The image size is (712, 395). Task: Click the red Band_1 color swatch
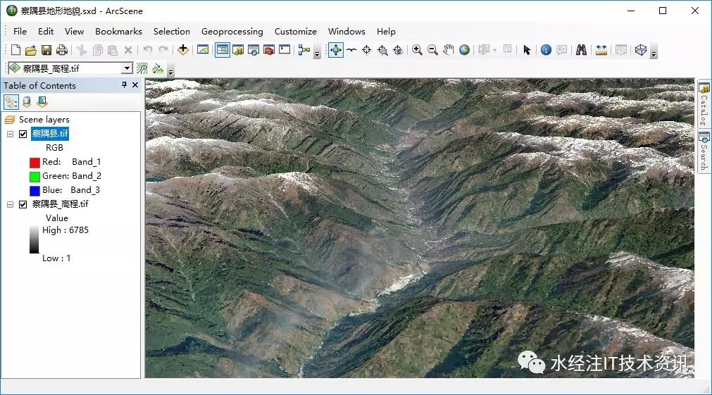[x=35, y=163]
